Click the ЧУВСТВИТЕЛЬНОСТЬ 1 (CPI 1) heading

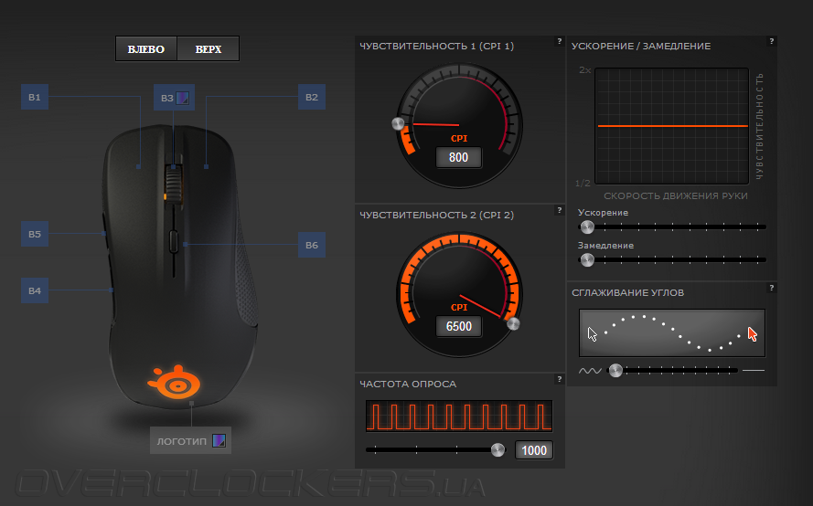[436, 46]
